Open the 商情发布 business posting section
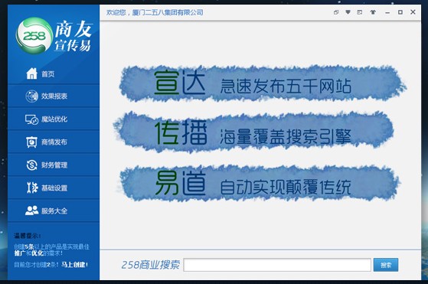The width and height of the screenshot is (428, 284). tap(54, 142)
